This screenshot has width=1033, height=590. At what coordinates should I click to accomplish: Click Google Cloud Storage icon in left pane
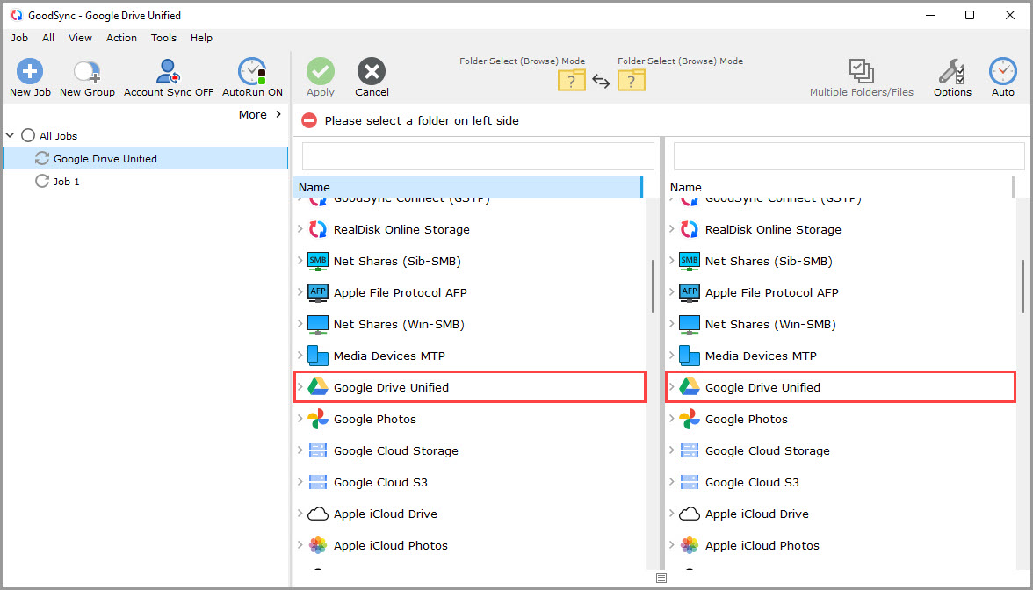point(318,450)
